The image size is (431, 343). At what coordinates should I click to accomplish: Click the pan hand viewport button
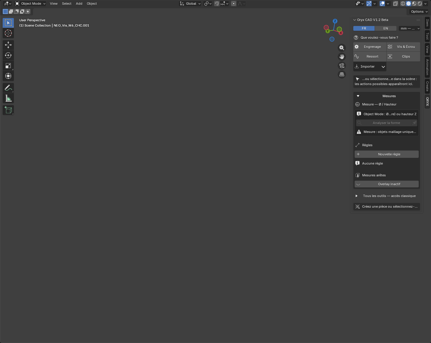tap(342, 57)
